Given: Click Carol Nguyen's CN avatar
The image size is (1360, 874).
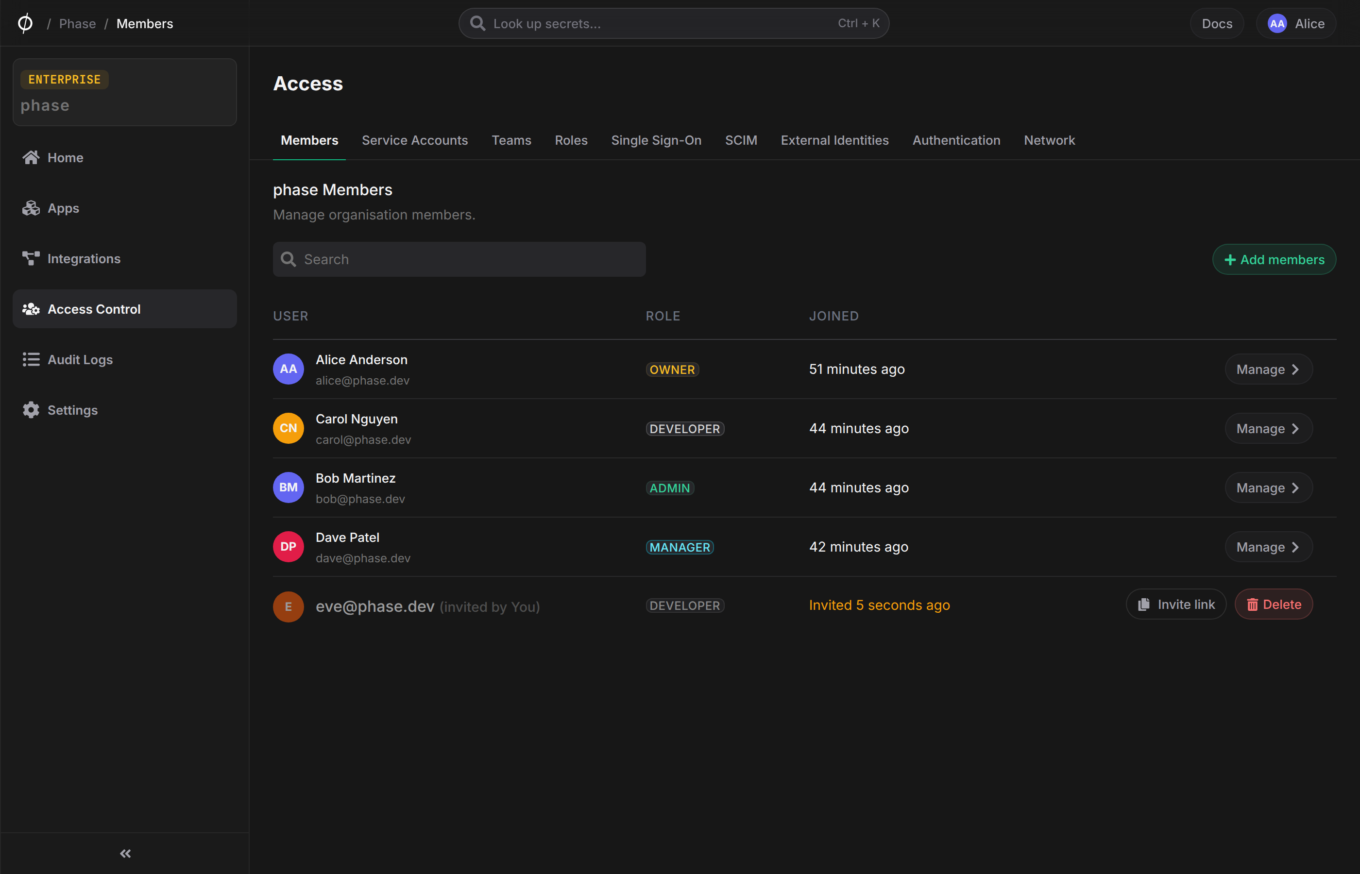Looking at the screenshot, I should coord(289,428).
